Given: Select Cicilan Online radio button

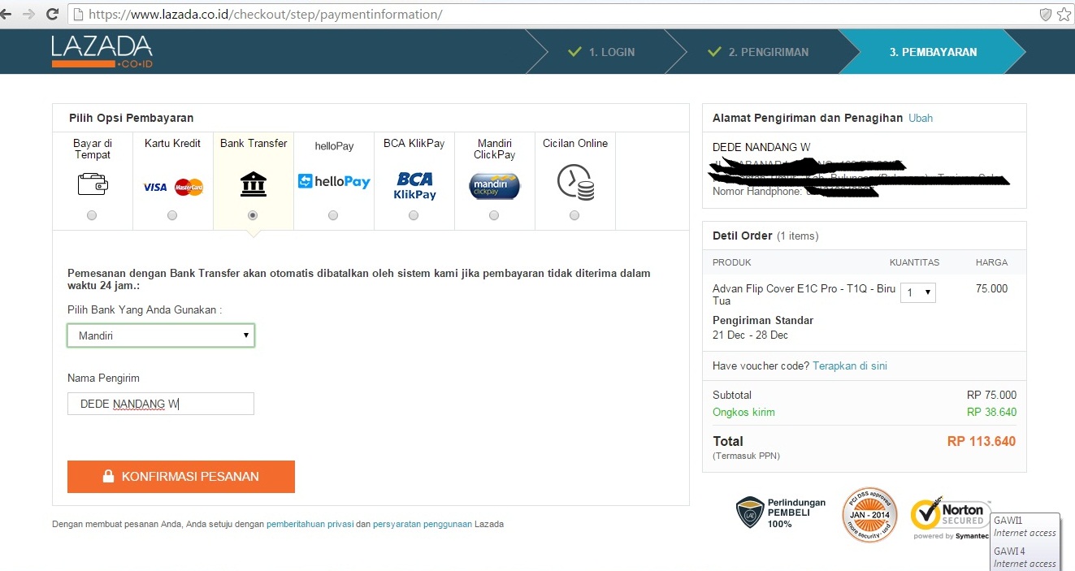Looking at the screenshot, I should point(574,215).
